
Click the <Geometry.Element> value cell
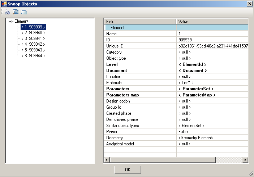pyautogui.click(x=212, y=138)
